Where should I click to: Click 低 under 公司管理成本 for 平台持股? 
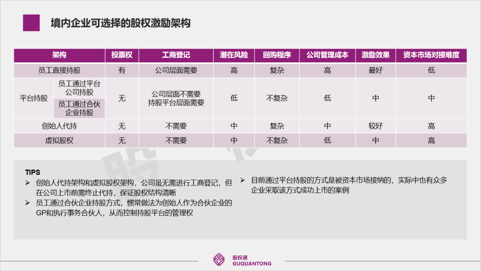coord(327,98)
